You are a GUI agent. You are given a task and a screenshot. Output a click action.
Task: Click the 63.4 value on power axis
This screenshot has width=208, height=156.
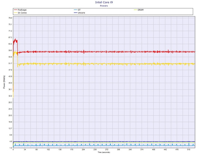pos(10,44)
